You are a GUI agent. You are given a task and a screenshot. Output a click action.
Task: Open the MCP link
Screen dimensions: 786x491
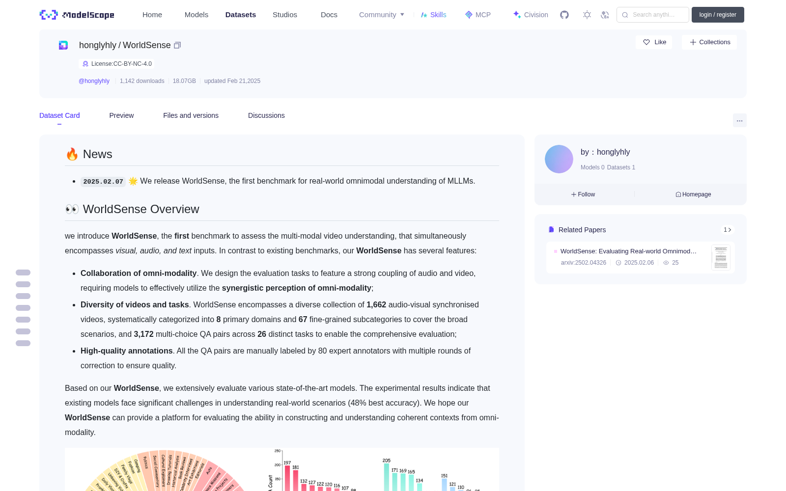point(478,15)
